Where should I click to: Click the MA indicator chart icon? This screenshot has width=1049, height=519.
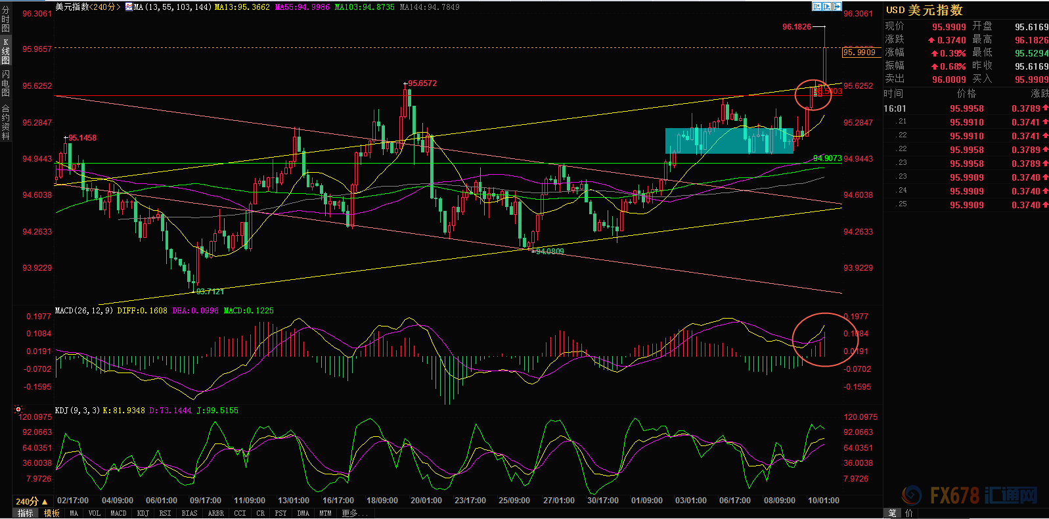click(x=129, y=7)
